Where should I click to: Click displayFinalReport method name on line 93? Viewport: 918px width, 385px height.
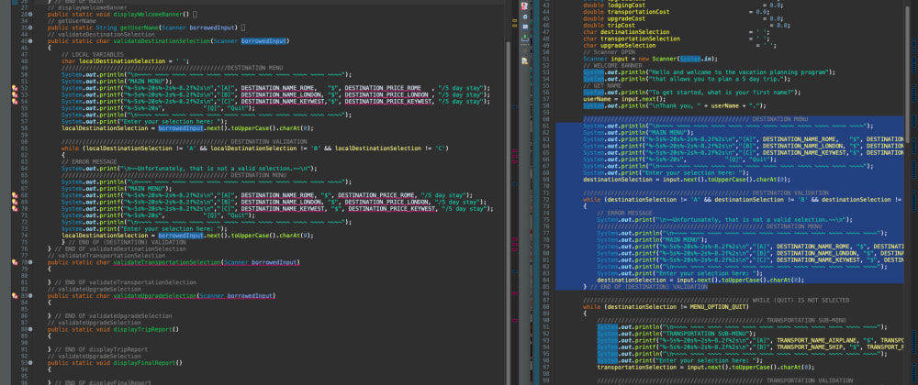coord(144,363)
